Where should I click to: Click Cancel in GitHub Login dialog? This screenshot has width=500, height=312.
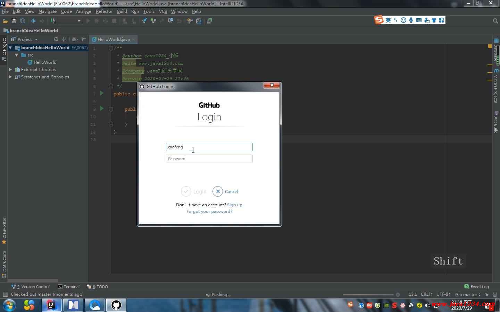(x=225, y=191)
